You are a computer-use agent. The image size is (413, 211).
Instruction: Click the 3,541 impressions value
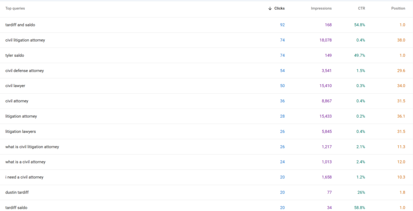(327, 71)
